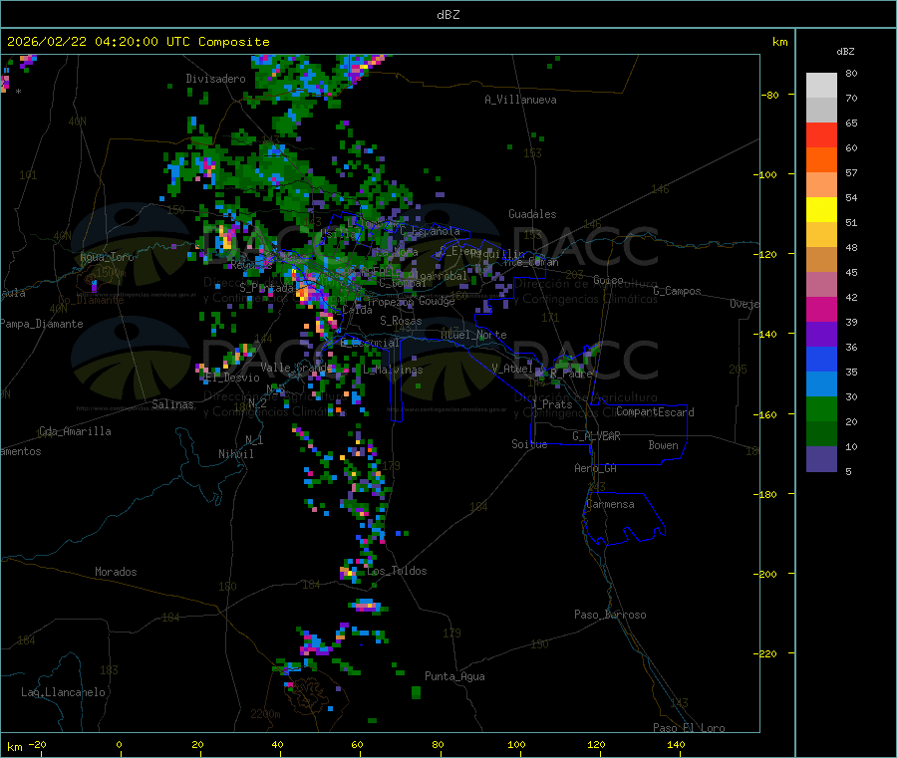
Task: Click the 'dBZ' title at top center
Action: click(x=448, y=15)
